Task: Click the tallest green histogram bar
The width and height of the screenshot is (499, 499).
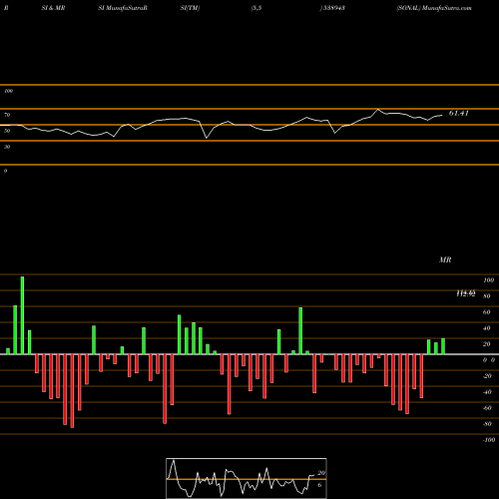Action: [x=22, y=315]
